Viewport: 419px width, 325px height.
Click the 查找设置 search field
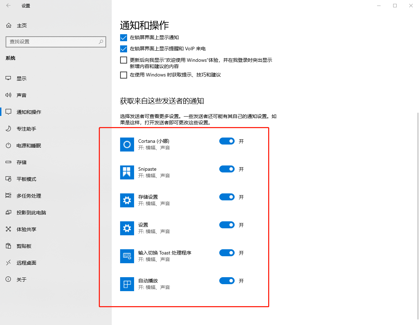(x=56, y=42)
